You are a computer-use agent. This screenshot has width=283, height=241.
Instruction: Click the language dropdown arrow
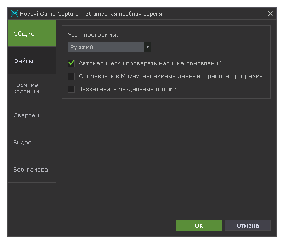(147, 47)
